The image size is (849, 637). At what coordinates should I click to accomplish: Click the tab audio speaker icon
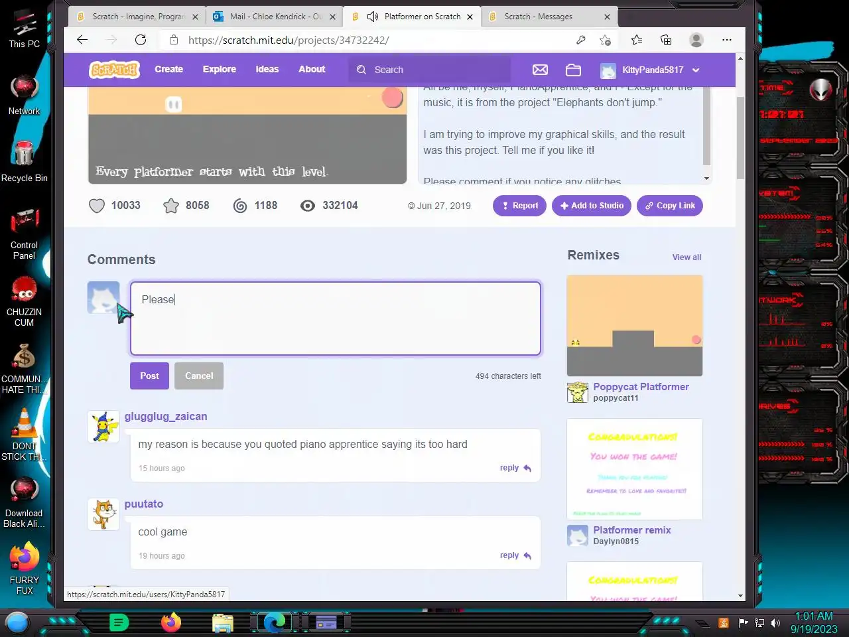(x=373, y=17)
